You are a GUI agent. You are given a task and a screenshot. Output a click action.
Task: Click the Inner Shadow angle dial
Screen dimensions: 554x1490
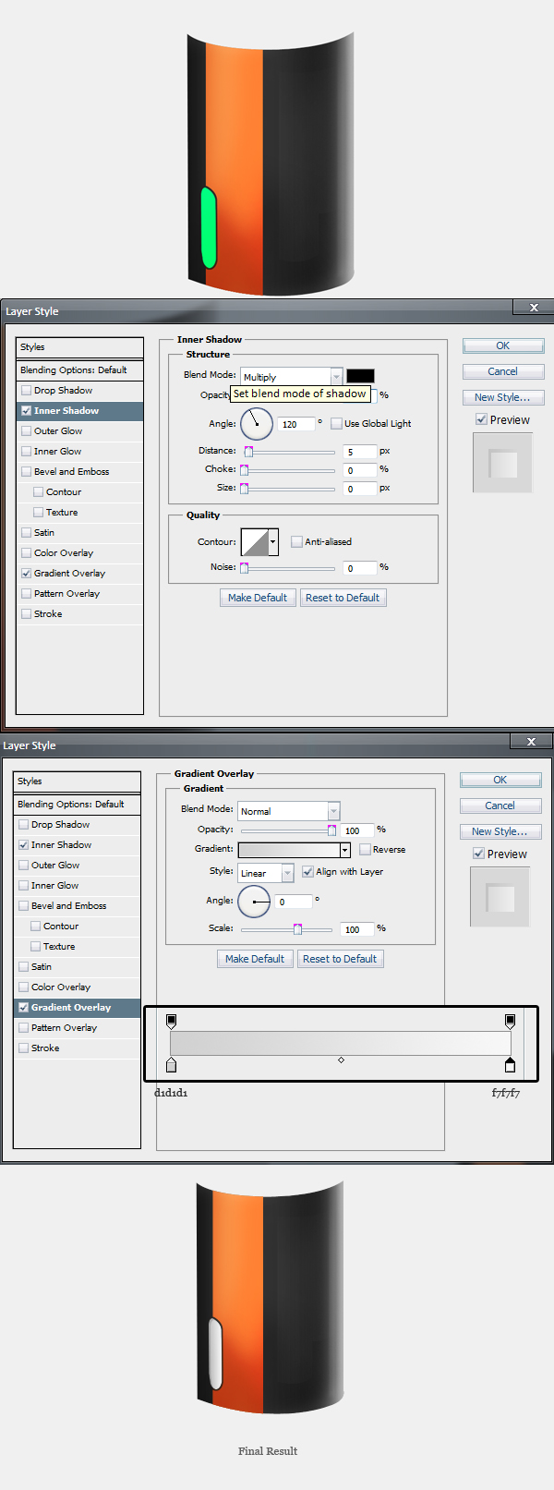[x=257, y=424]
